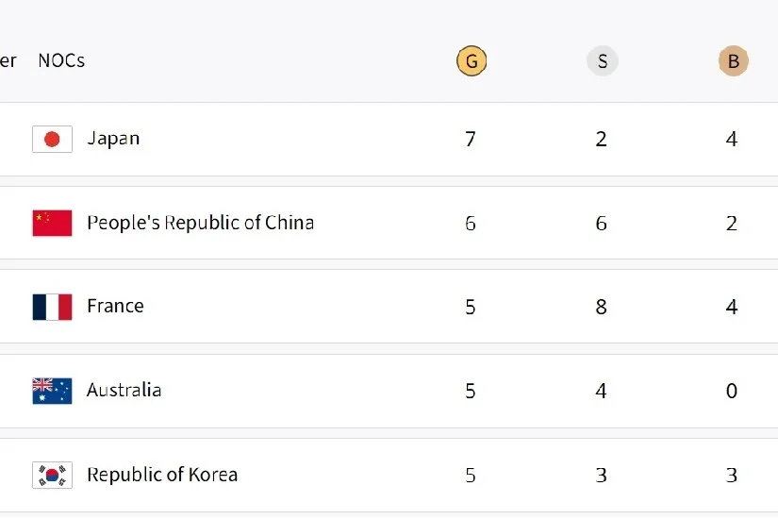Click the Japan flag icon

point(52,139)
